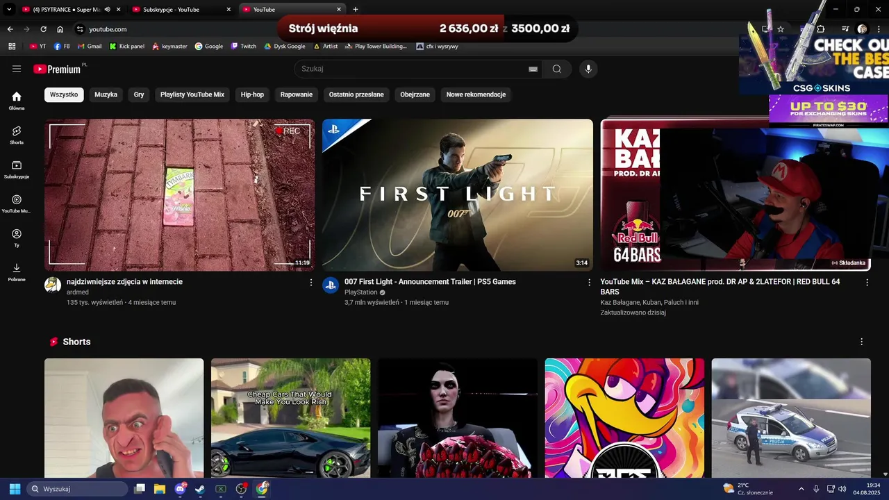The image size is (889, 500).
Task: Open site information icon in address bar
Action: click(80, 29)
